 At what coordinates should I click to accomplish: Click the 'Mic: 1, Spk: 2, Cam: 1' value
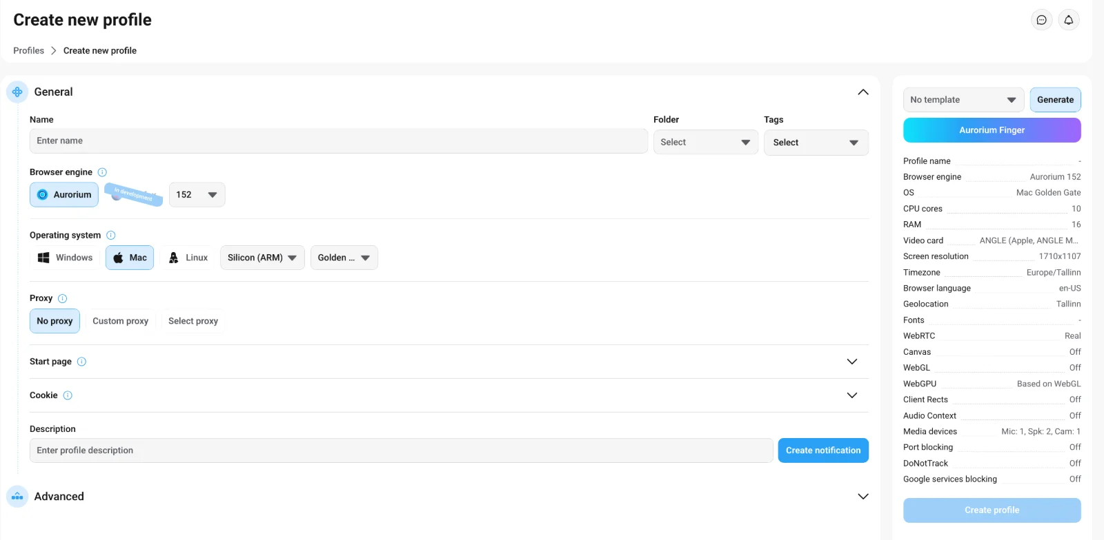coord(1041,432)
